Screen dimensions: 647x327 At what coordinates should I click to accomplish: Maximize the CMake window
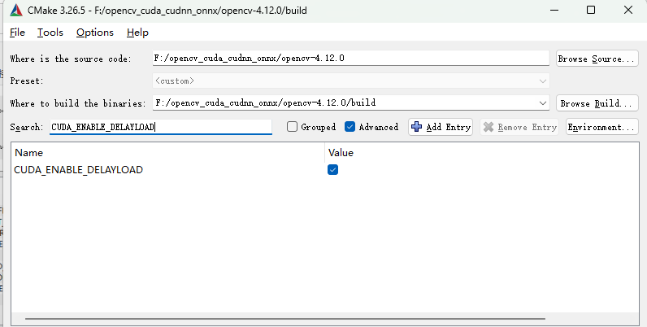tap(590, 11)
